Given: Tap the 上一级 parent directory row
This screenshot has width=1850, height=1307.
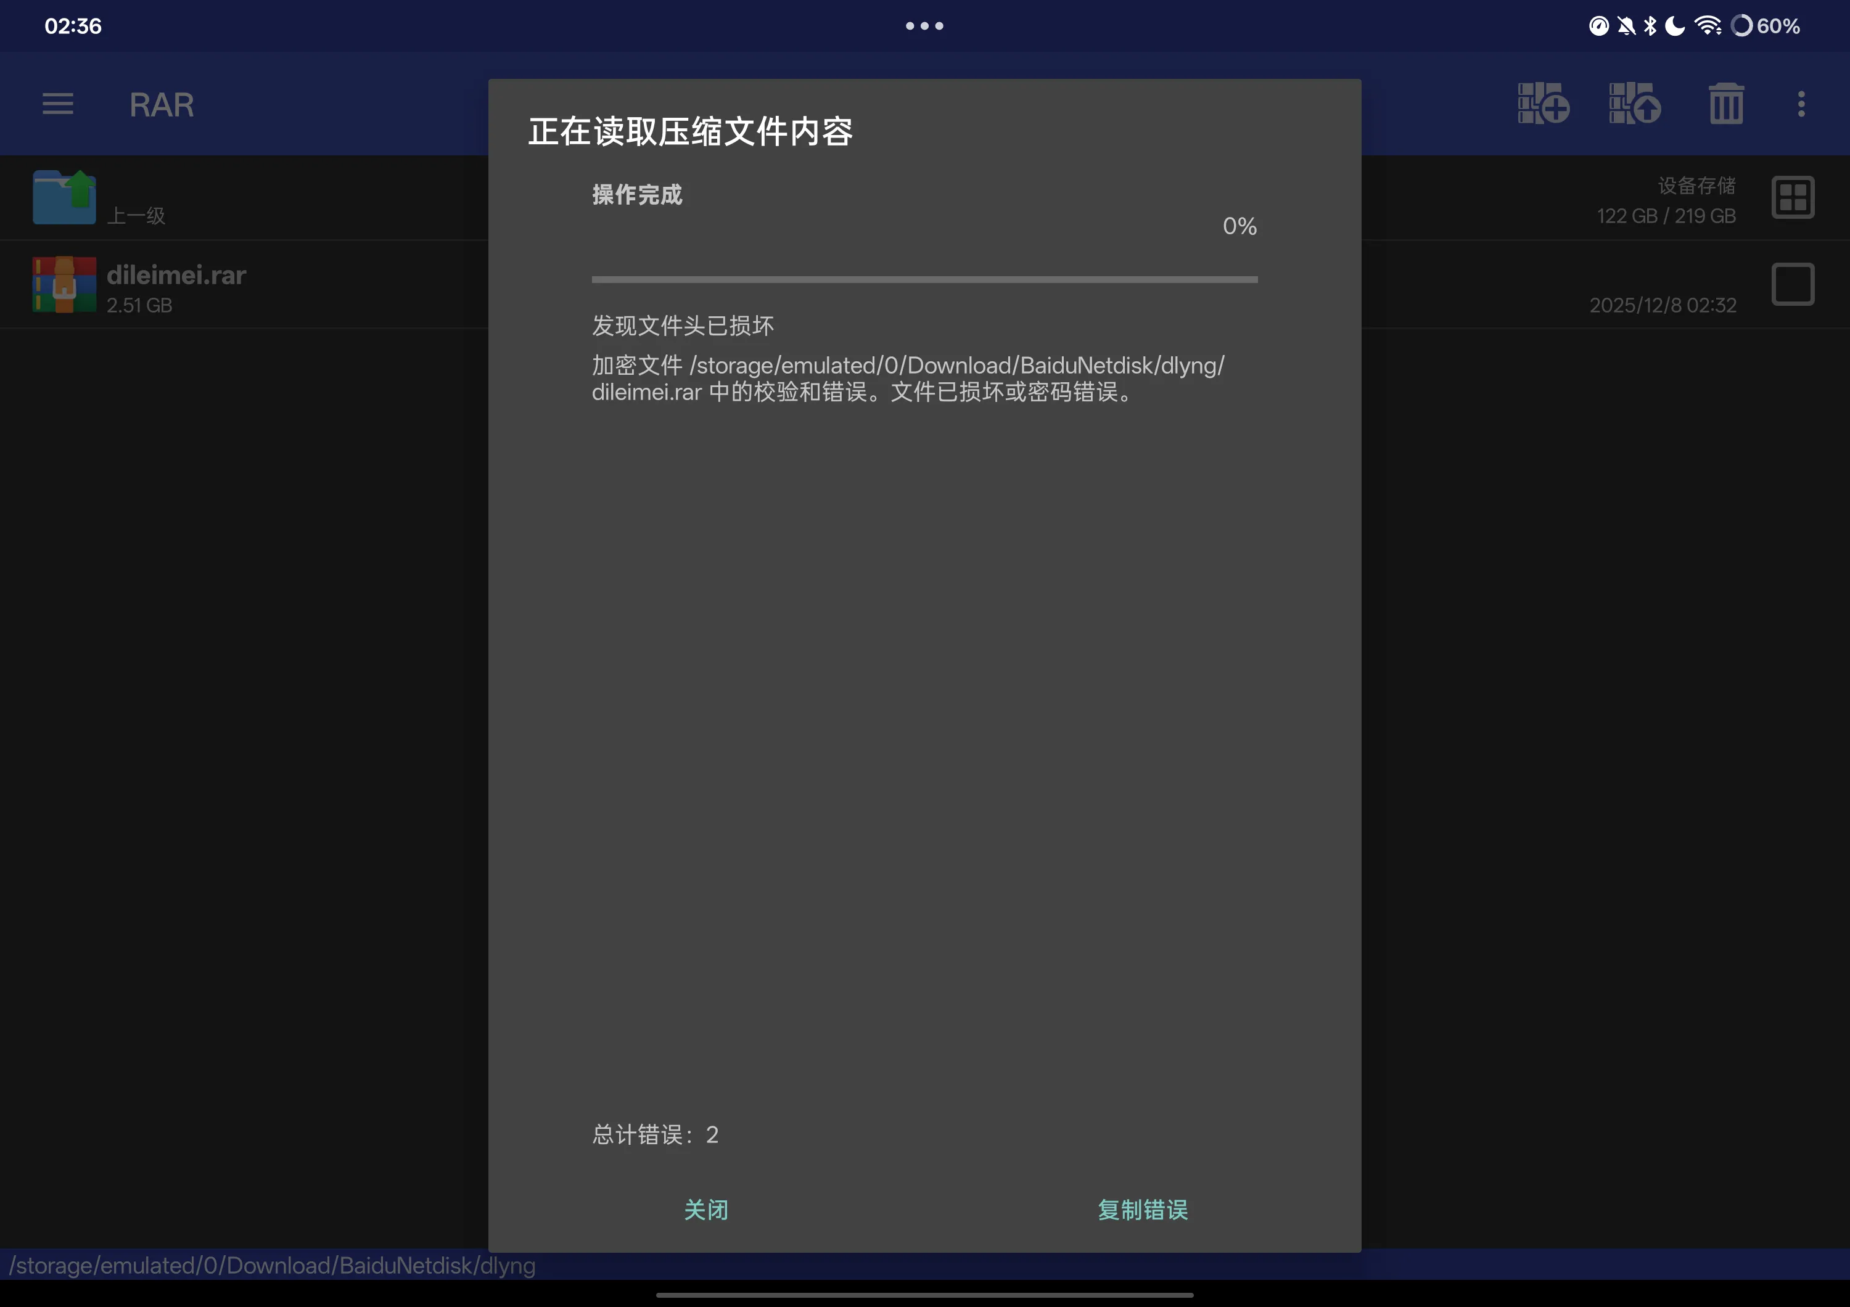Looking at the screenshot, I should pyautogui.click(x=136, y=215).
